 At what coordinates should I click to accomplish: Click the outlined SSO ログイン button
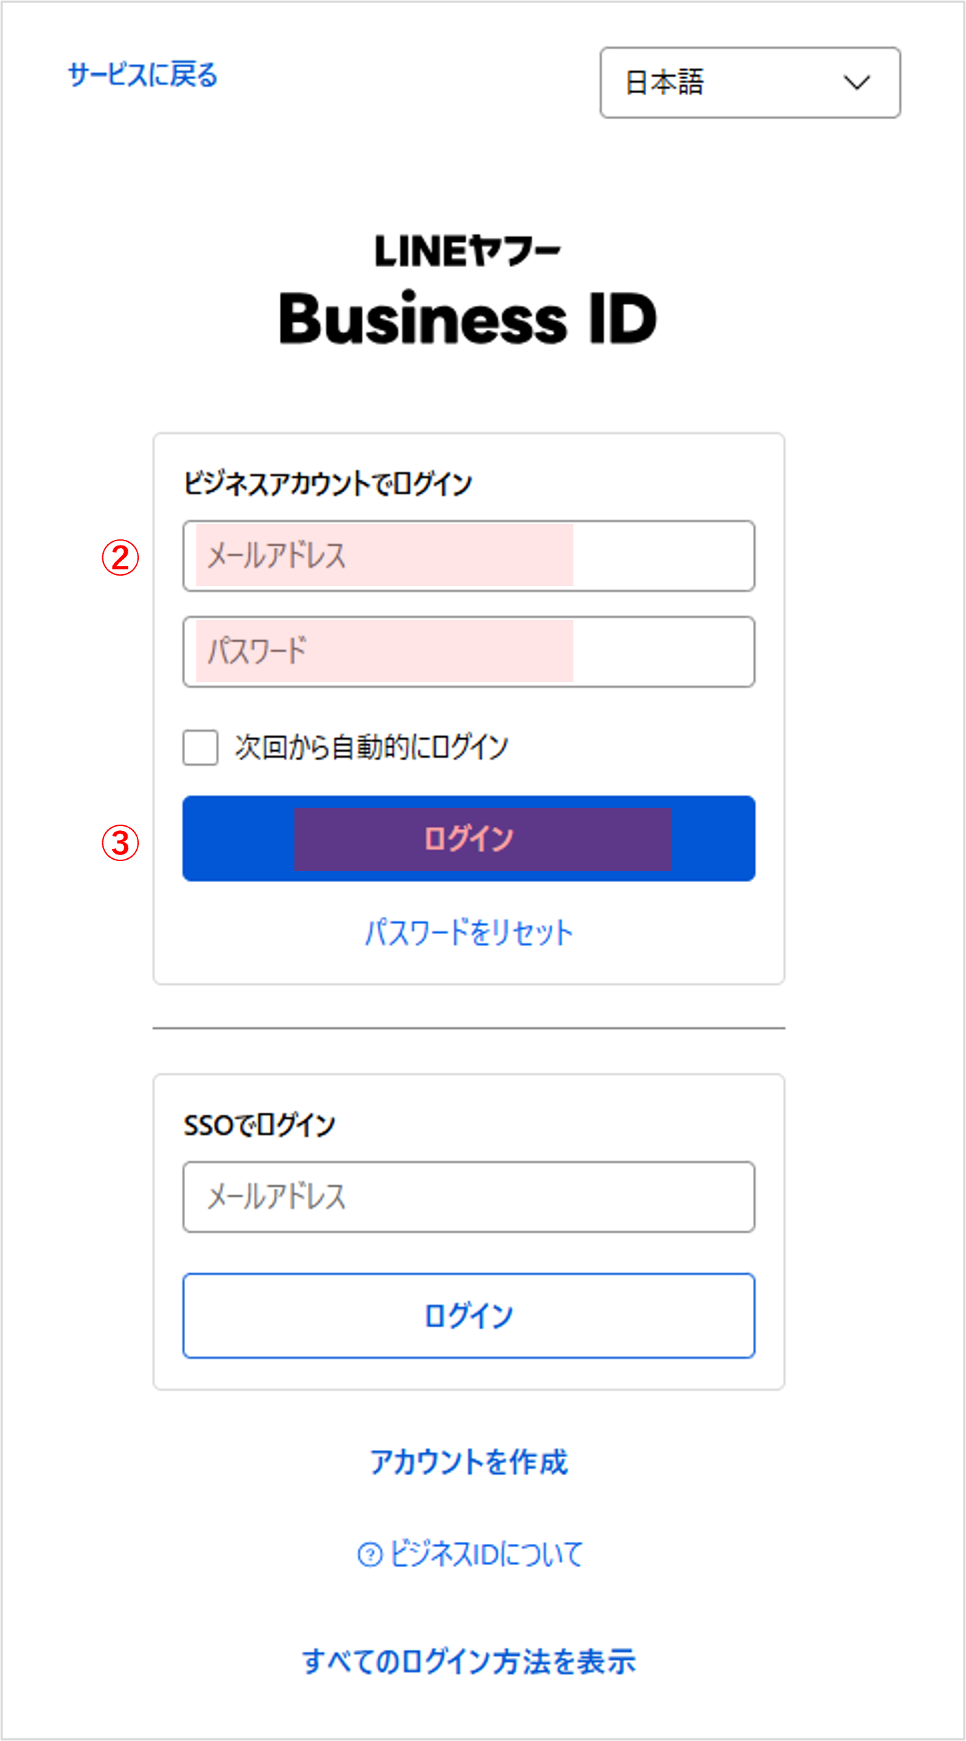[x=468, y=1315]
